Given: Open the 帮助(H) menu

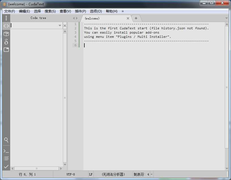Looking at the screenshot, I should point(112,11).
